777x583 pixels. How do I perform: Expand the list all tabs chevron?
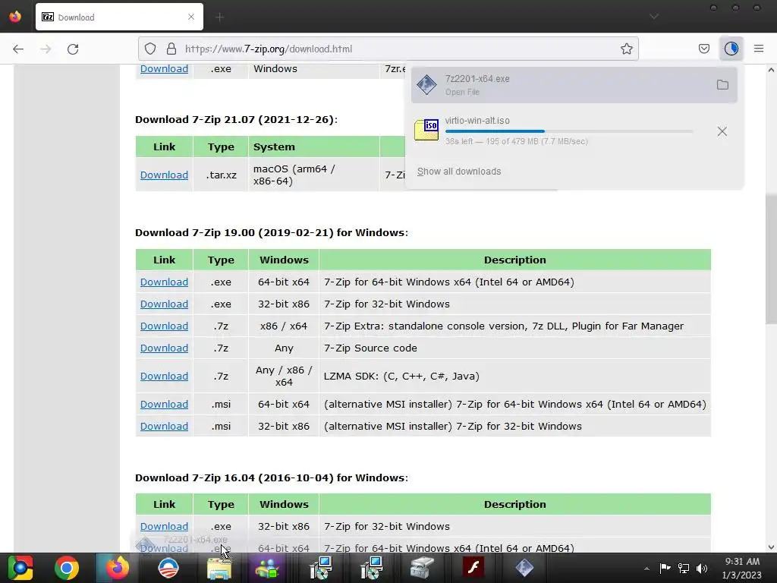point(654,17)
